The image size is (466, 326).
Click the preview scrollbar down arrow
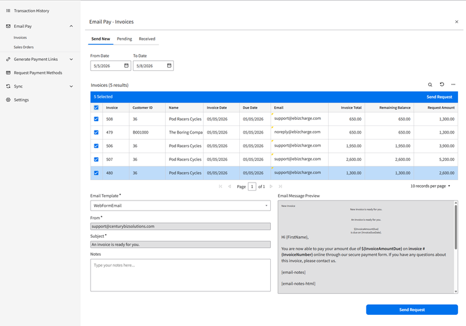pyautogui.click(x=455, y=292)
